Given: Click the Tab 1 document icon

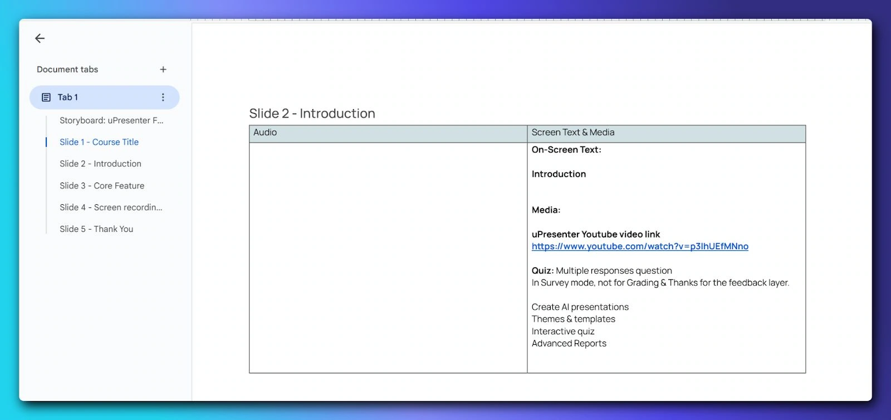Looking at the screenshot, I should [46, 97].
